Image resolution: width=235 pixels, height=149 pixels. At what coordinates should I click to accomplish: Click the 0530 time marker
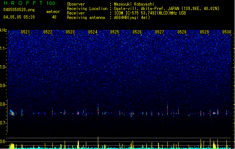[x=227, y=32]
